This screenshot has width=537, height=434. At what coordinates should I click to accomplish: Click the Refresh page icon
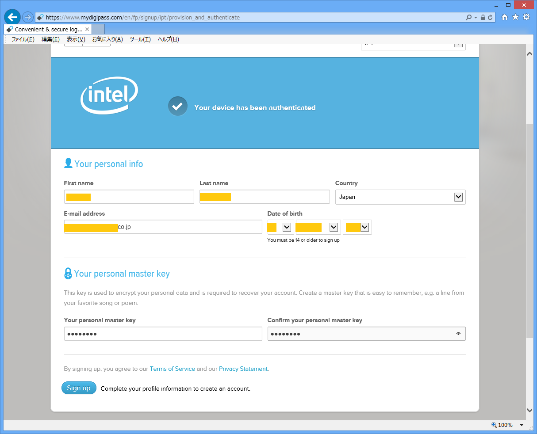[490, 17]
